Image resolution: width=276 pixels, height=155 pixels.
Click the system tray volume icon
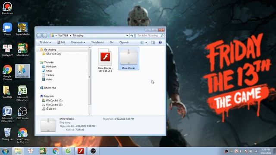coord(241,151)
